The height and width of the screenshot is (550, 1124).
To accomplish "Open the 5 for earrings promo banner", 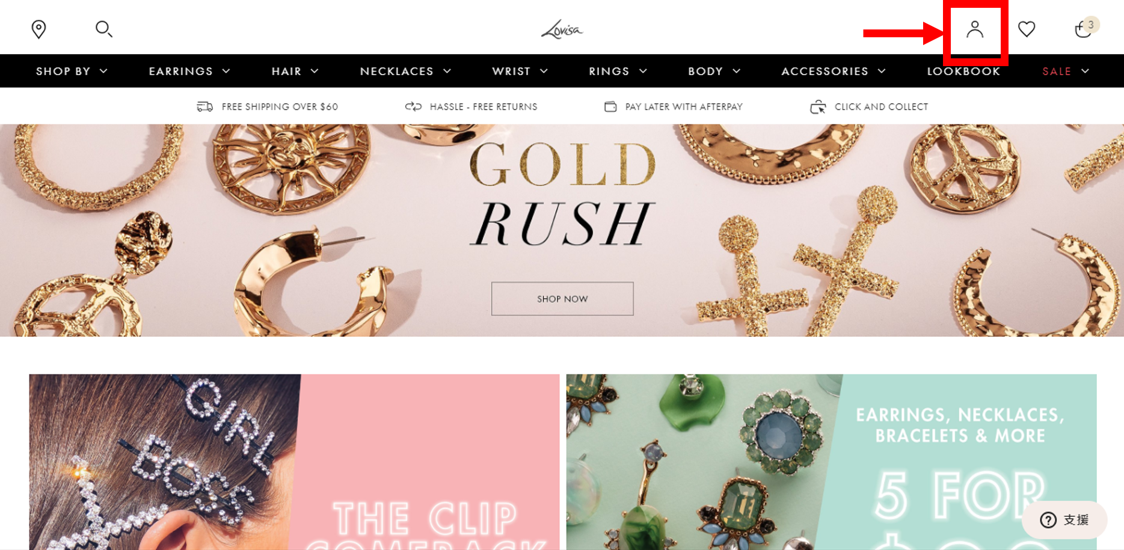I will point(831,462).
